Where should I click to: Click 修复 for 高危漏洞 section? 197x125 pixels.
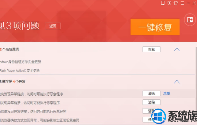coord(152,49)
